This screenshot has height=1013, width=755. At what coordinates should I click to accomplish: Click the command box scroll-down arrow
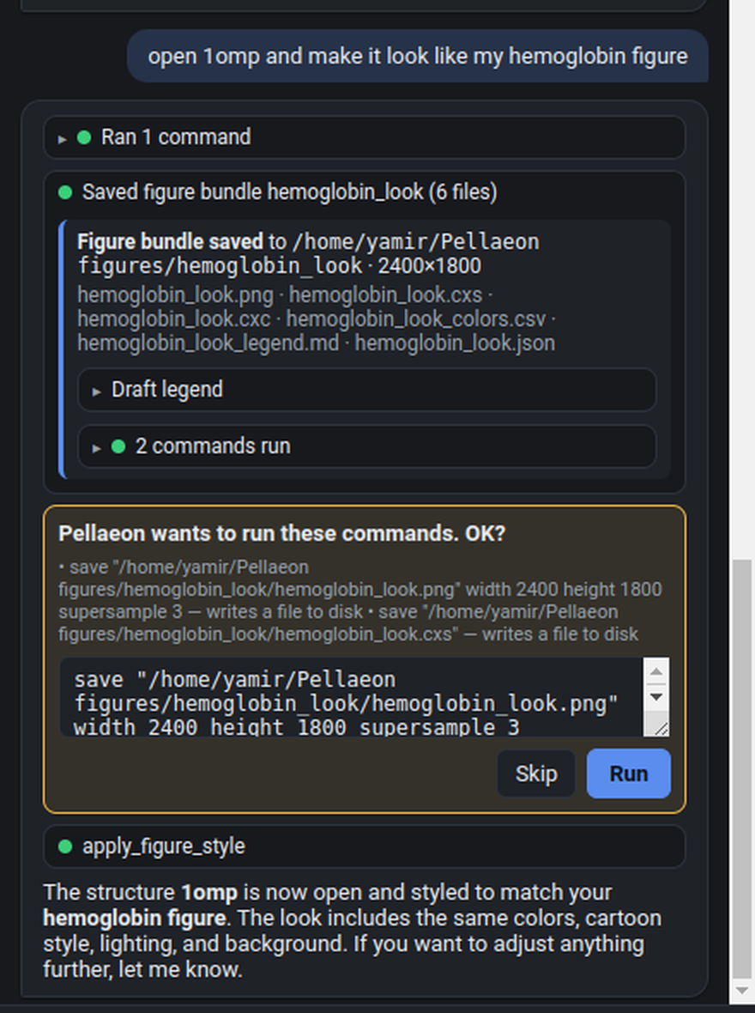[656, 697]
